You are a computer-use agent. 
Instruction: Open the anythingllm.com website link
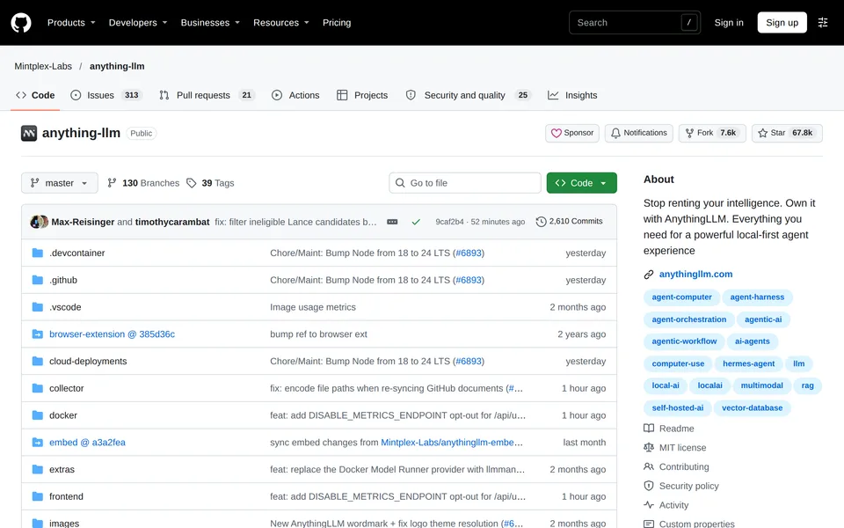(695, 275)
